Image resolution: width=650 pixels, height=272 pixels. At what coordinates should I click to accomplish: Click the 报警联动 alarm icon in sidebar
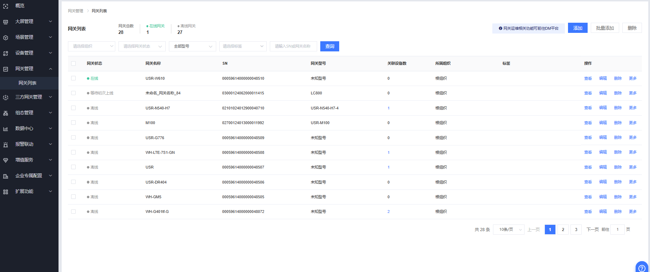[x=6, y=144]
